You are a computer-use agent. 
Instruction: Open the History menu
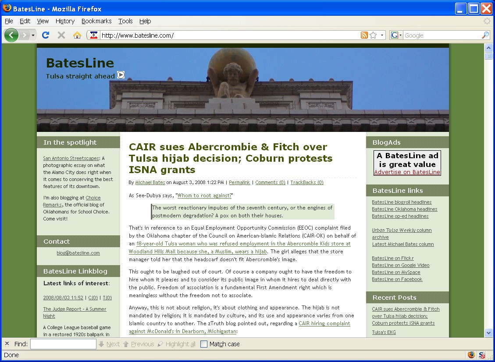point(65,21)
